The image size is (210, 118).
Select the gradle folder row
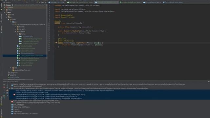pyautogui.click(x=25, y=8)
